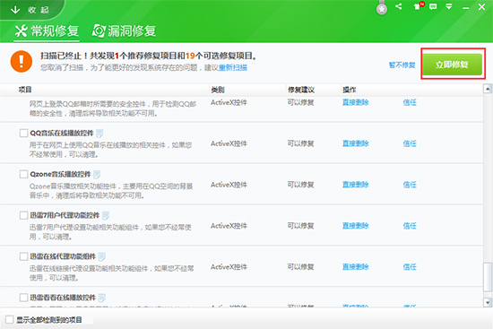Select the 迅雷在线代理功能组件 item title
Screen dimensions: 493x329
coord(63,256)
